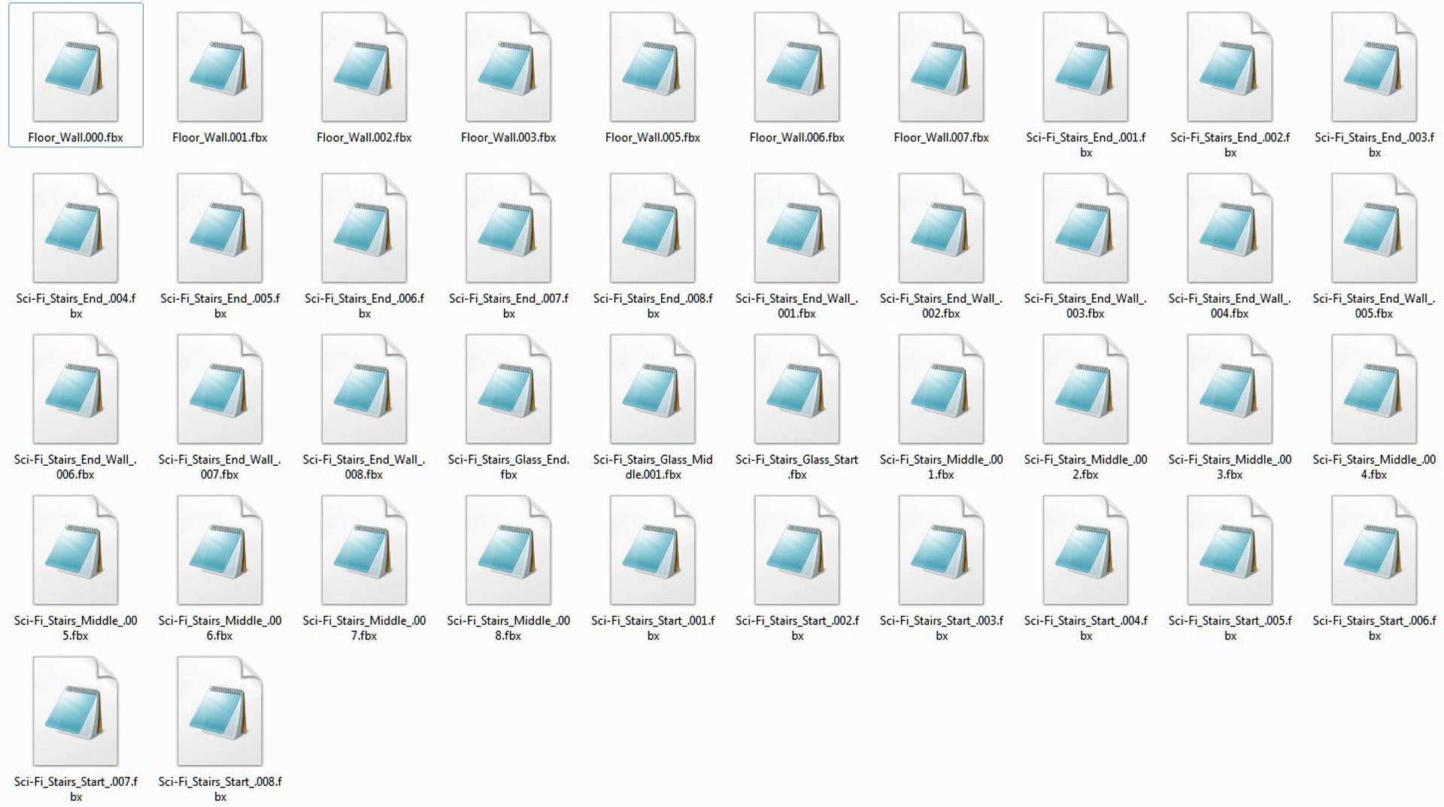1444x807 pixels.
Task: Select the Sci-Fi_Stairs_End_Wall_.006.fbx file icon
Action: tap(75, 389)
